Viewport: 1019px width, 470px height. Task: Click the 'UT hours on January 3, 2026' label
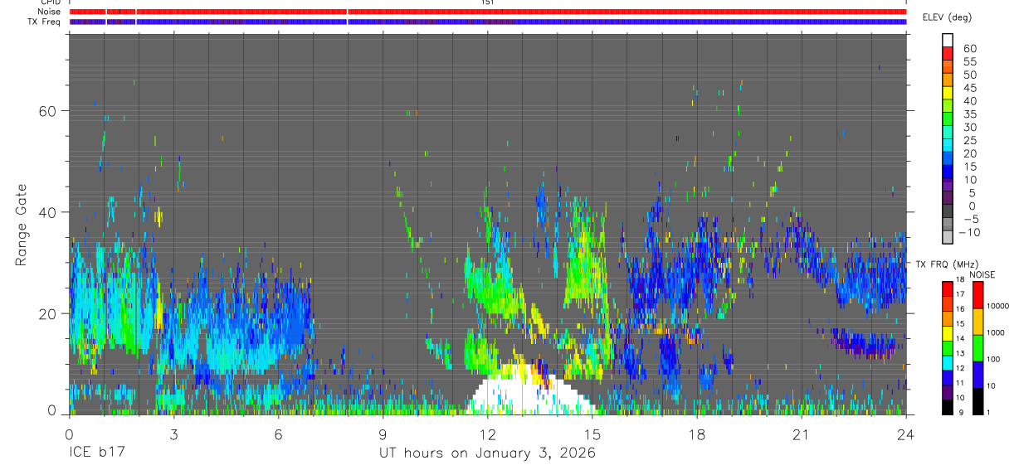487,453
